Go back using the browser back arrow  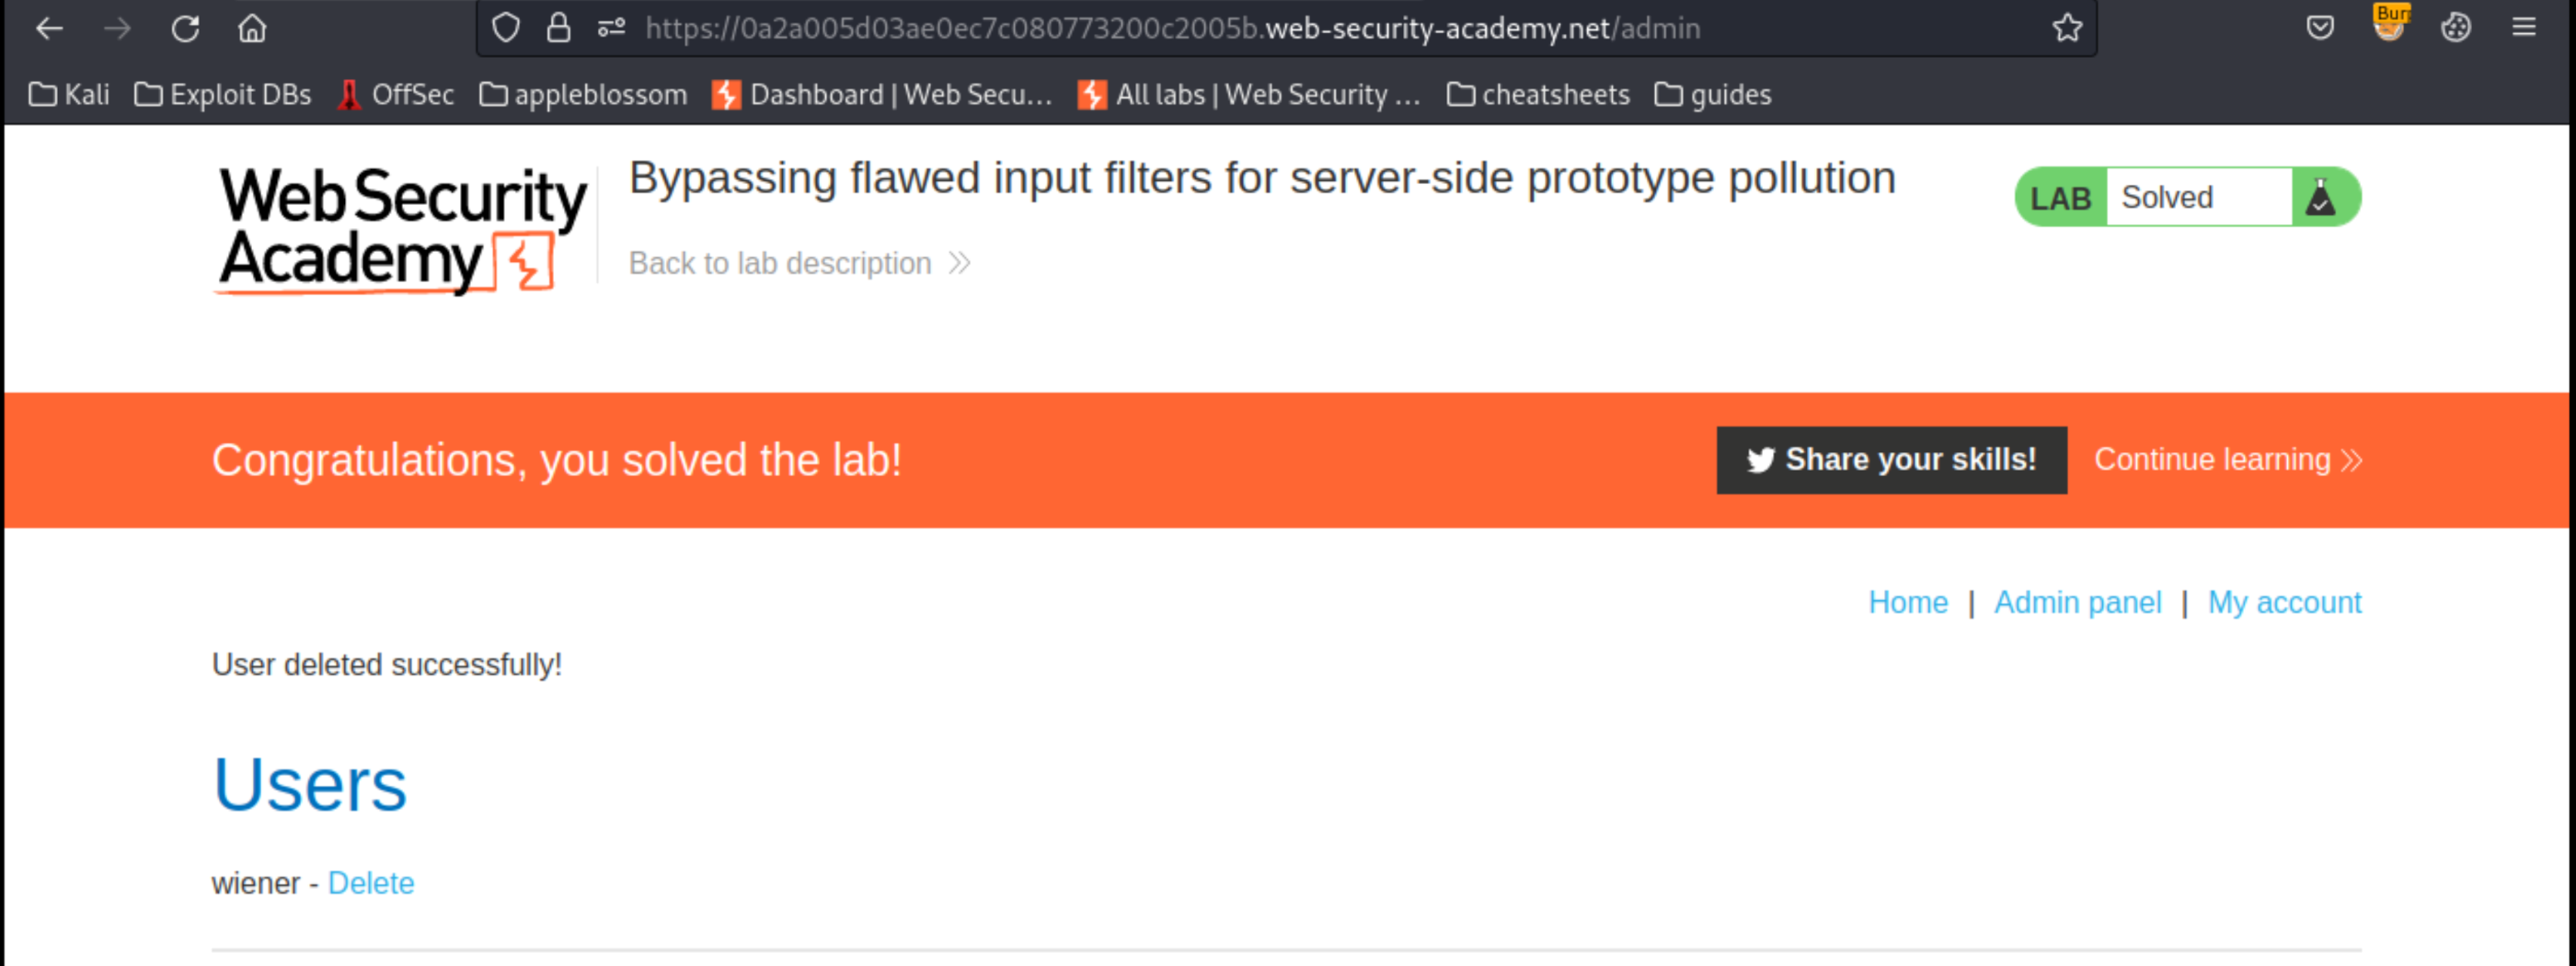pos(49,28)
